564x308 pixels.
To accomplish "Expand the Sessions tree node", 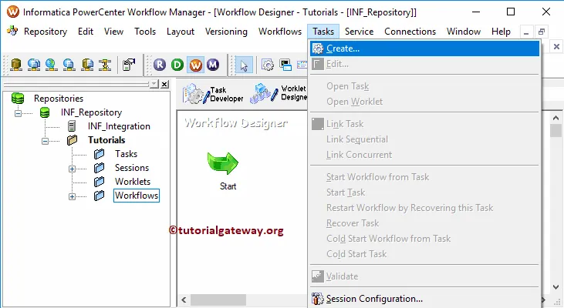I will pyautogui.click(x=72, y=169).
